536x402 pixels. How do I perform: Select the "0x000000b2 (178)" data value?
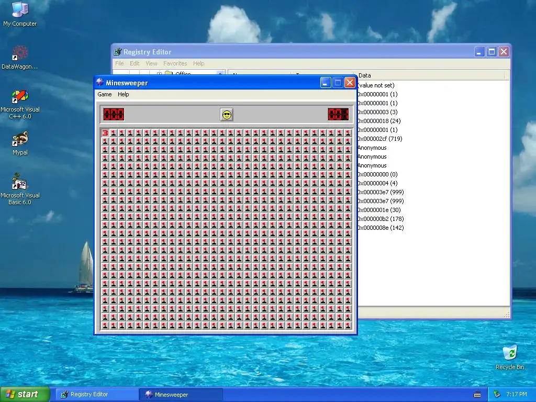381,219
